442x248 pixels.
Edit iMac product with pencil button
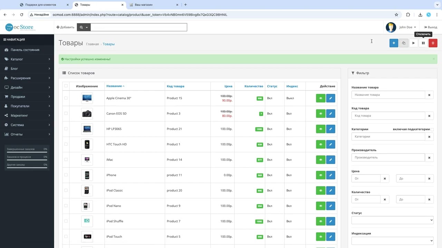click(x=330, y=160)
